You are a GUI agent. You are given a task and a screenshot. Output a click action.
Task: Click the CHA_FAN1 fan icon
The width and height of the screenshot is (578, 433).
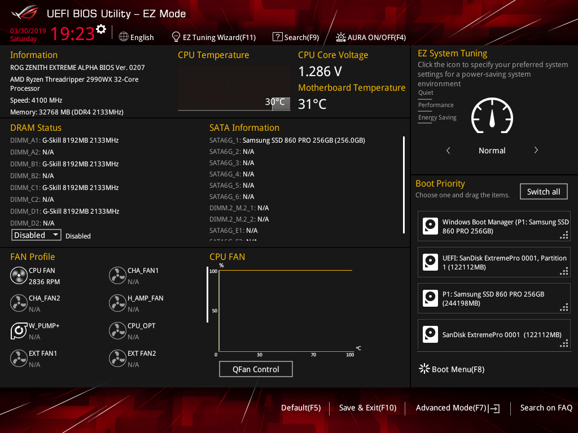pos(117,276)
